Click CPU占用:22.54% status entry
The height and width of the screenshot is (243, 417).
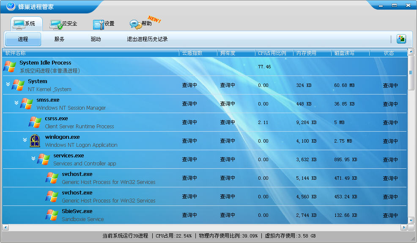point(174,236)
